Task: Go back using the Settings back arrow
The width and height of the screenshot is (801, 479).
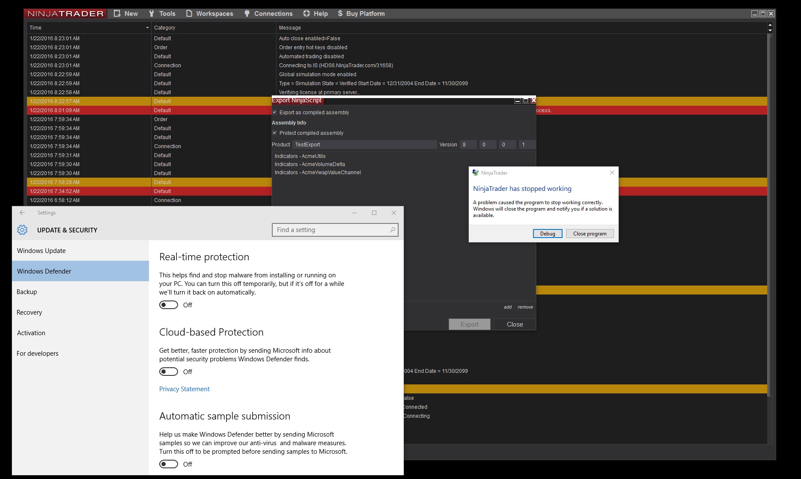Action: [x=22, y=213]
